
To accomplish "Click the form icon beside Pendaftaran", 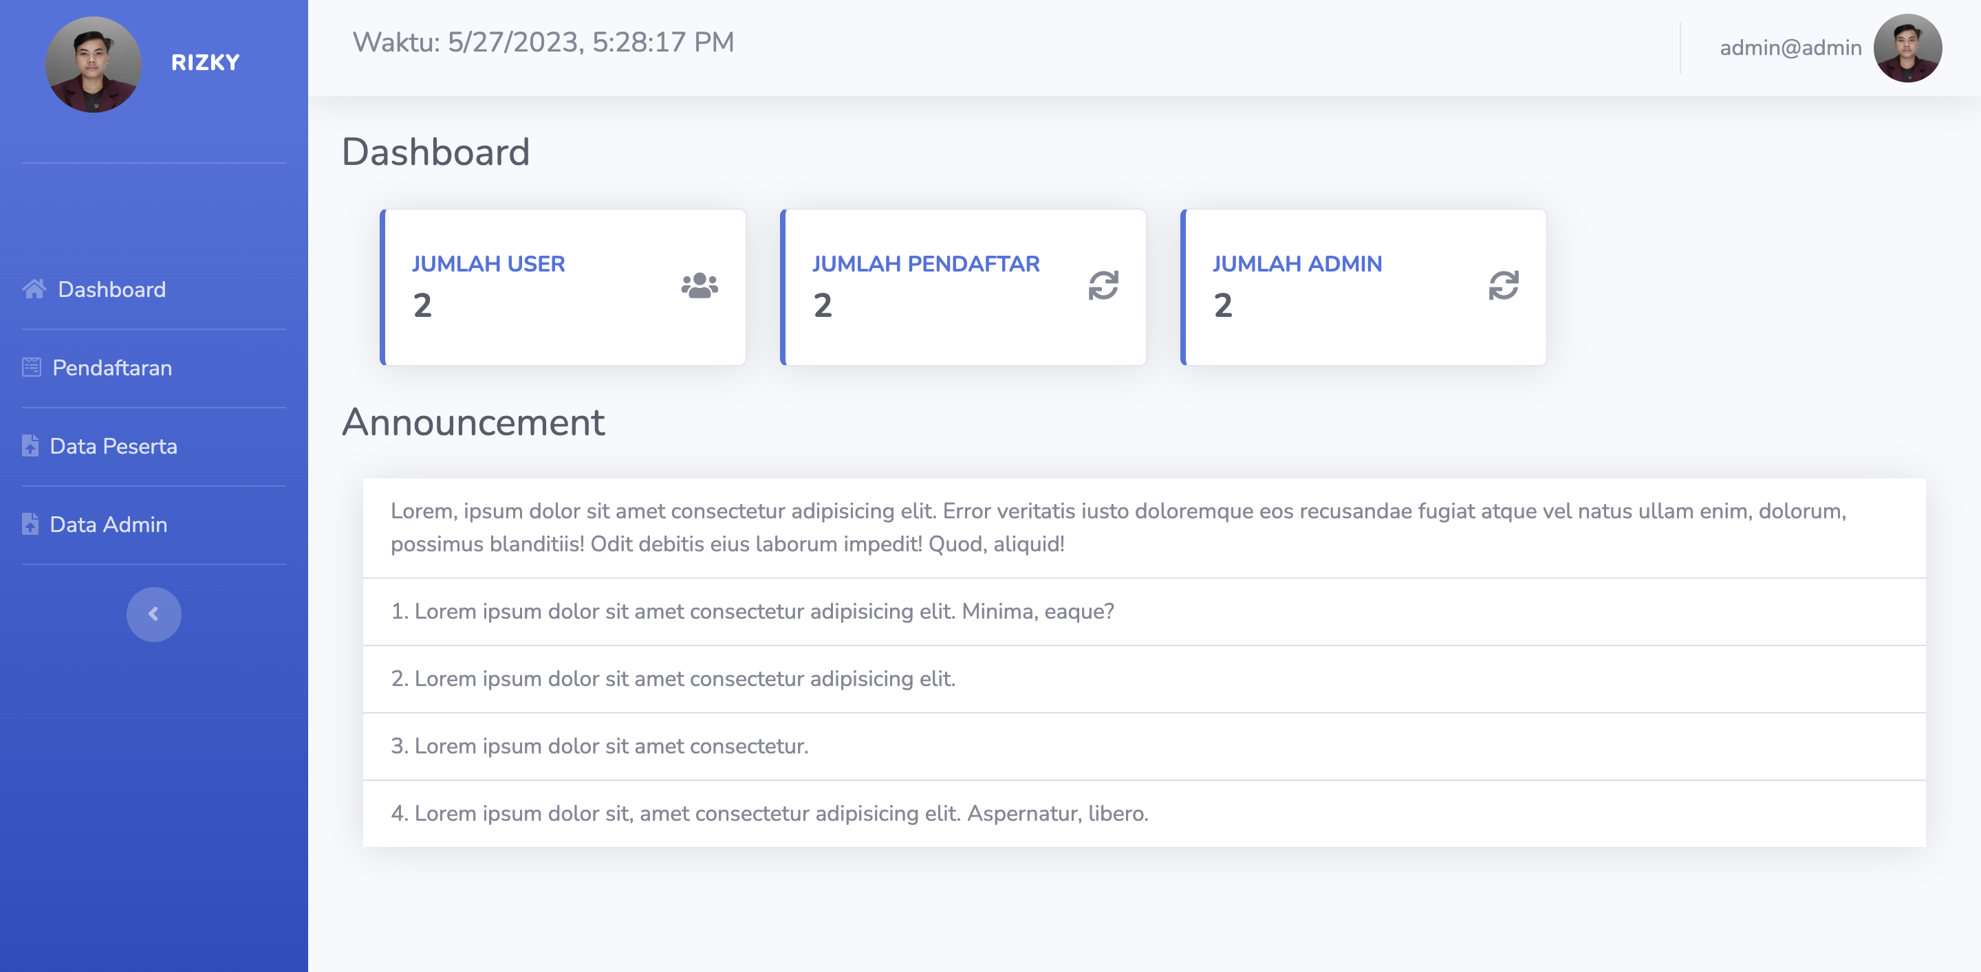I will pyautogui.click(x=32, y=367).
